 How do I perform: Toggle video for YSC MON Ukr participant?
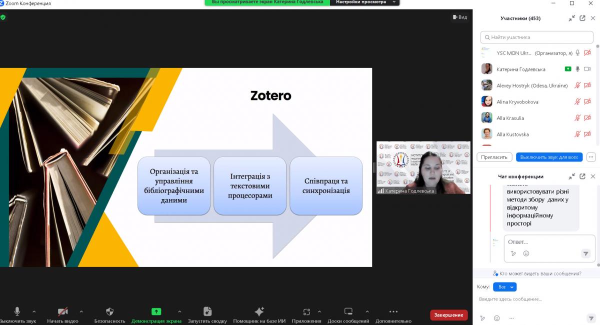pos(587,53)
